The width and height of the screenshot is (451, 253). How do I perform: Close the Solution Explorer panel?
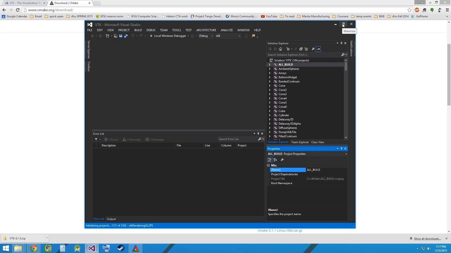click(345, 43)
